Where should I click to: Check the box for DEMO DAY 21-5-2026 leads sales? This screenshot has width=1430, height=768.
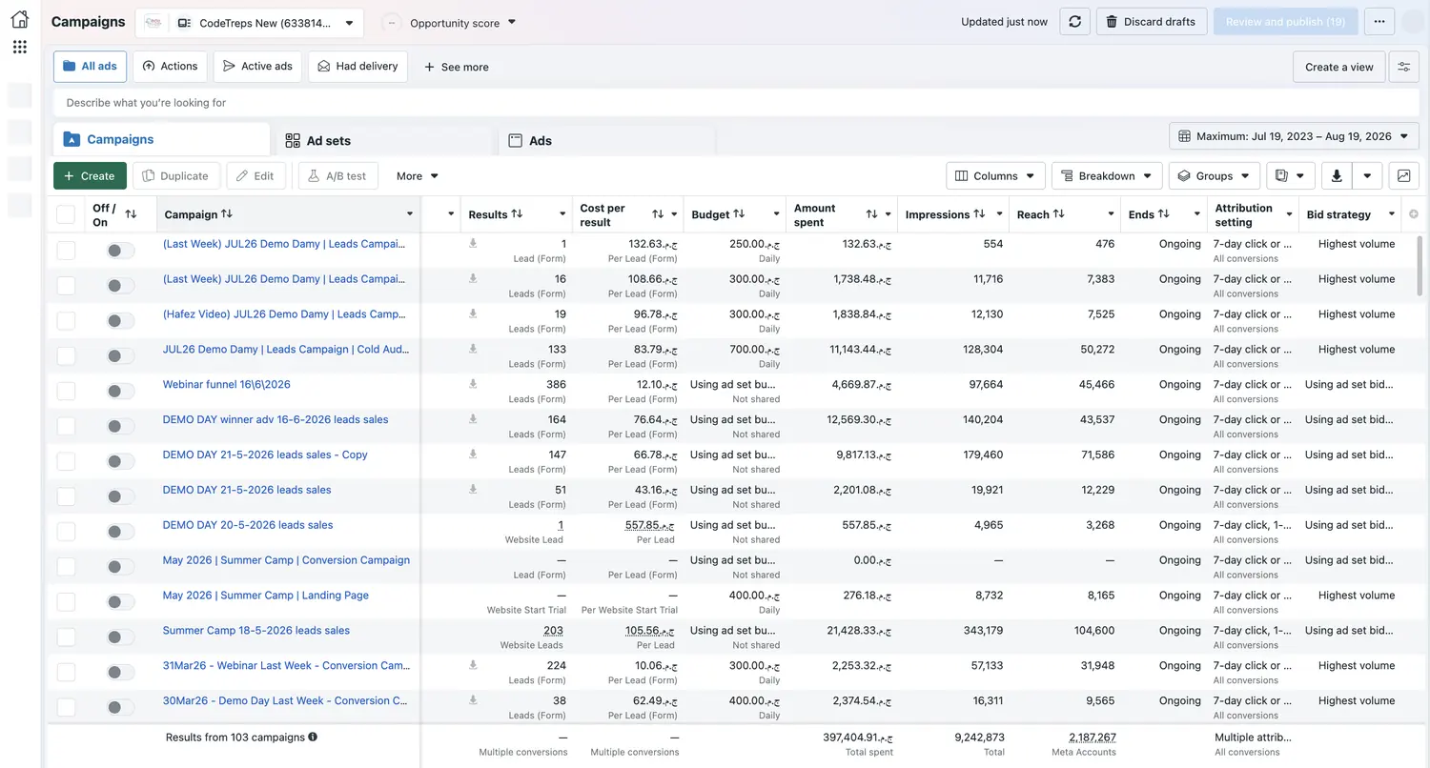tap(66, 496)
